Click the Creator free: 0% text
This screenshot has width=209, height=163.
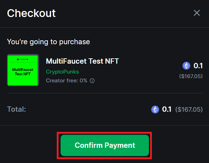(x=66, y=81)
